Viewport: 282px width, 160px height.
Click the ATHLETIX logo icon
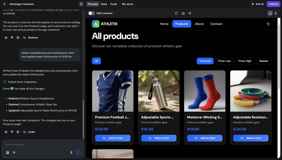tap(96, 24)
